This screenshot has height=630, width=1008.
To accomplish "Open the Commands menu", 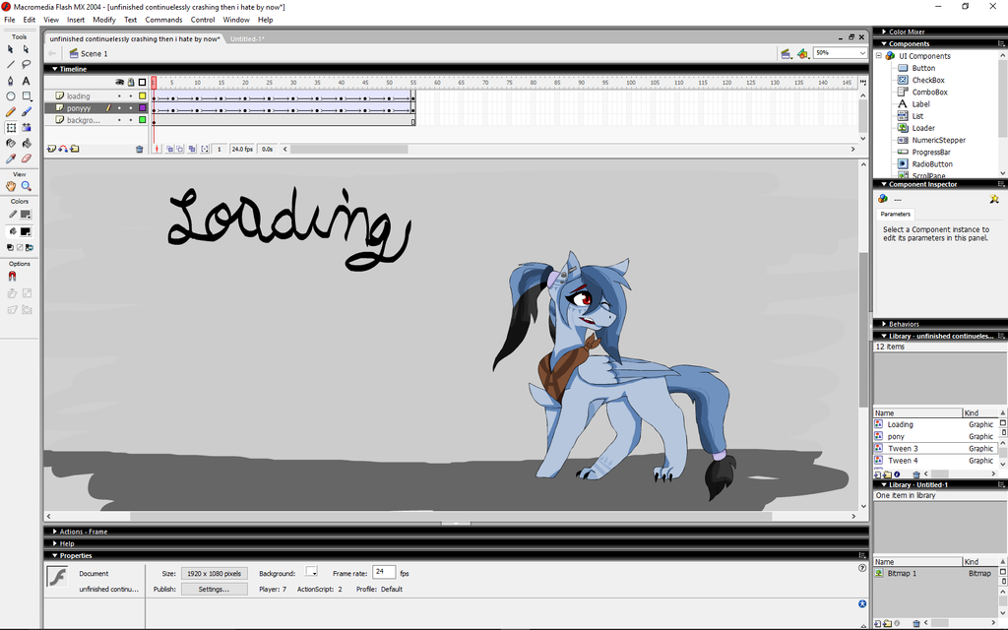I will [164, 20].
